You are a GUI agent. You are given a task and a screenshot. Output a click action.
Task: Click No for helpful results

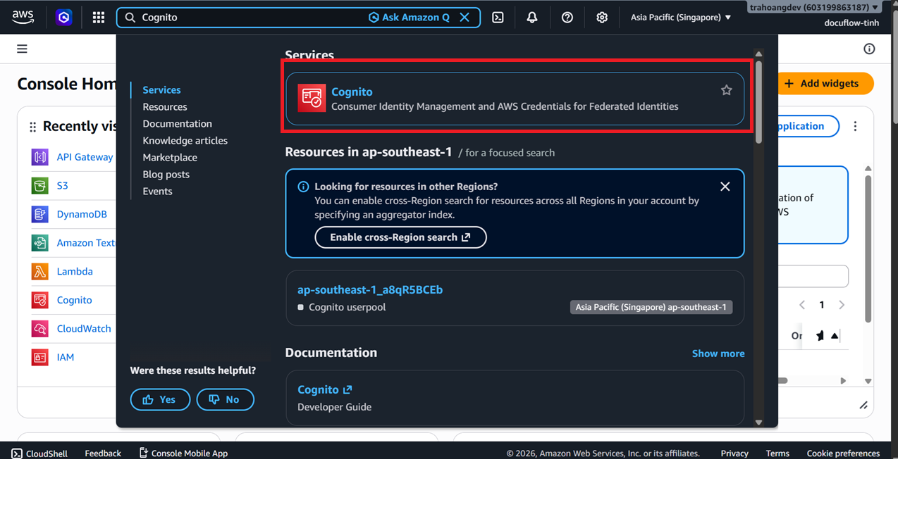coord(225,399)
